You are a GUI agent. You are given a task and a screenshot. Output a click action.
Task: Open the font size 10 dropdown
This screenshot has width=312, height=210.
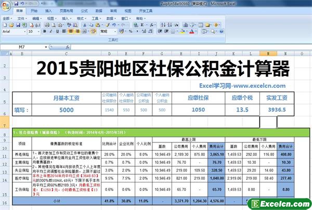coord(38,31)
